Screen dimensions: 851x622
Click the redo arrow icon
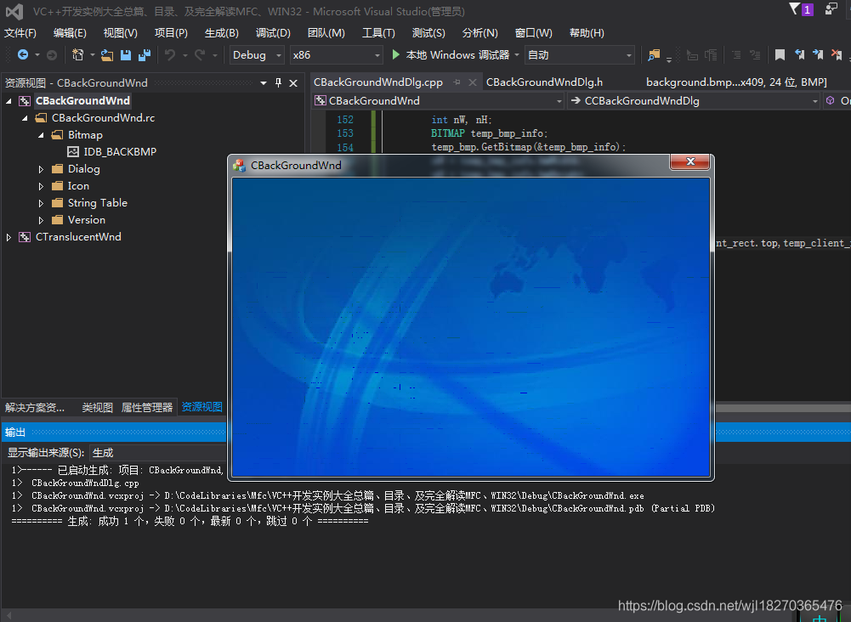click(200, 54)
